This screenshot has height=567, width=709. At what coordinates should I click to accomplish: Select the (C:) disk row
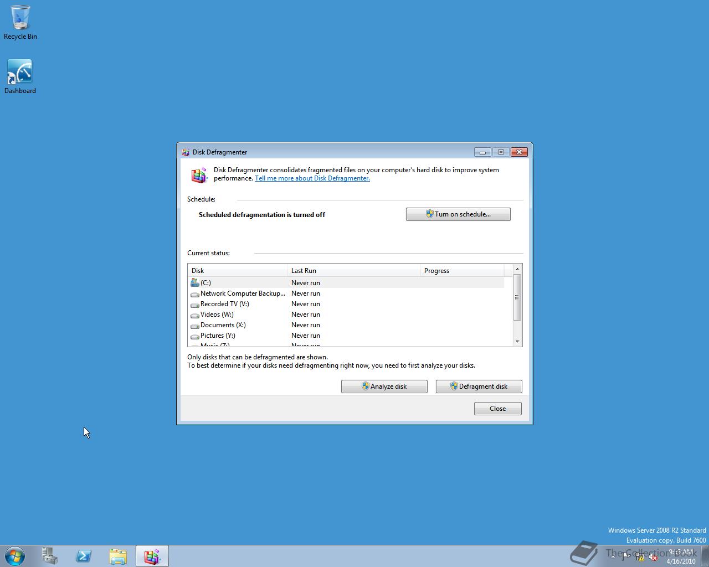tap(346, 283)
